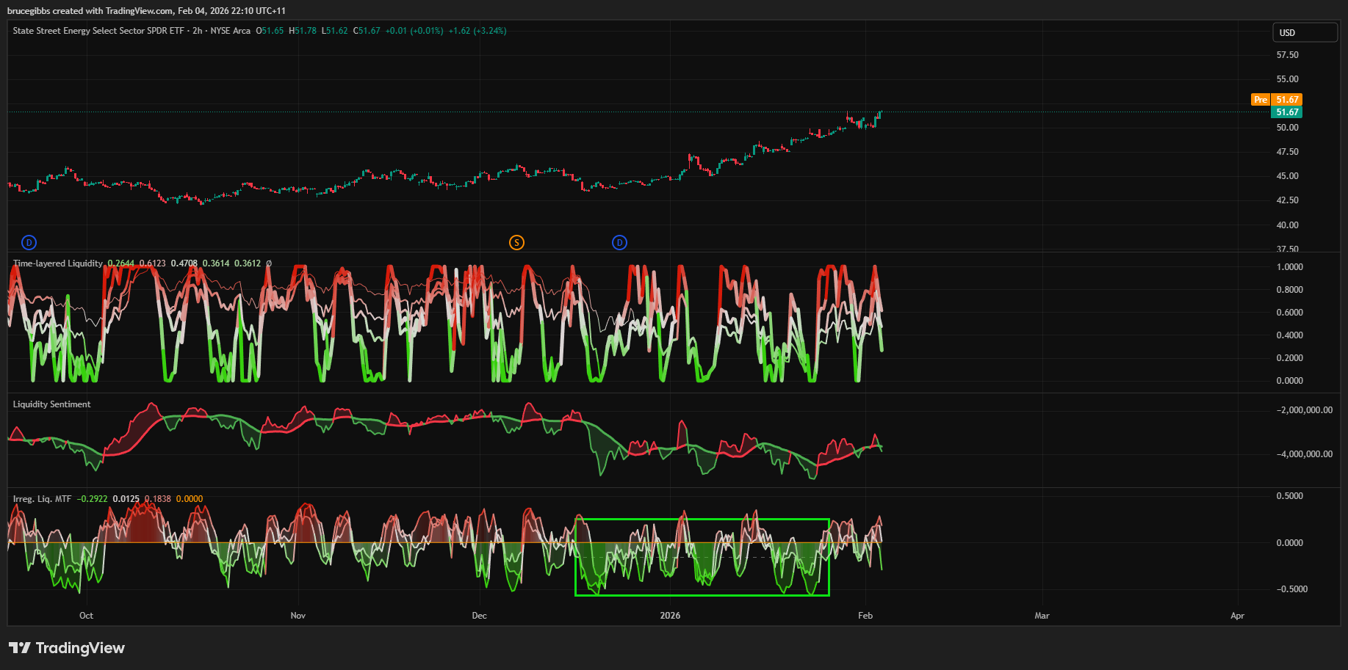Click the blue D dividend marker right of the S marker

point(619,243)
